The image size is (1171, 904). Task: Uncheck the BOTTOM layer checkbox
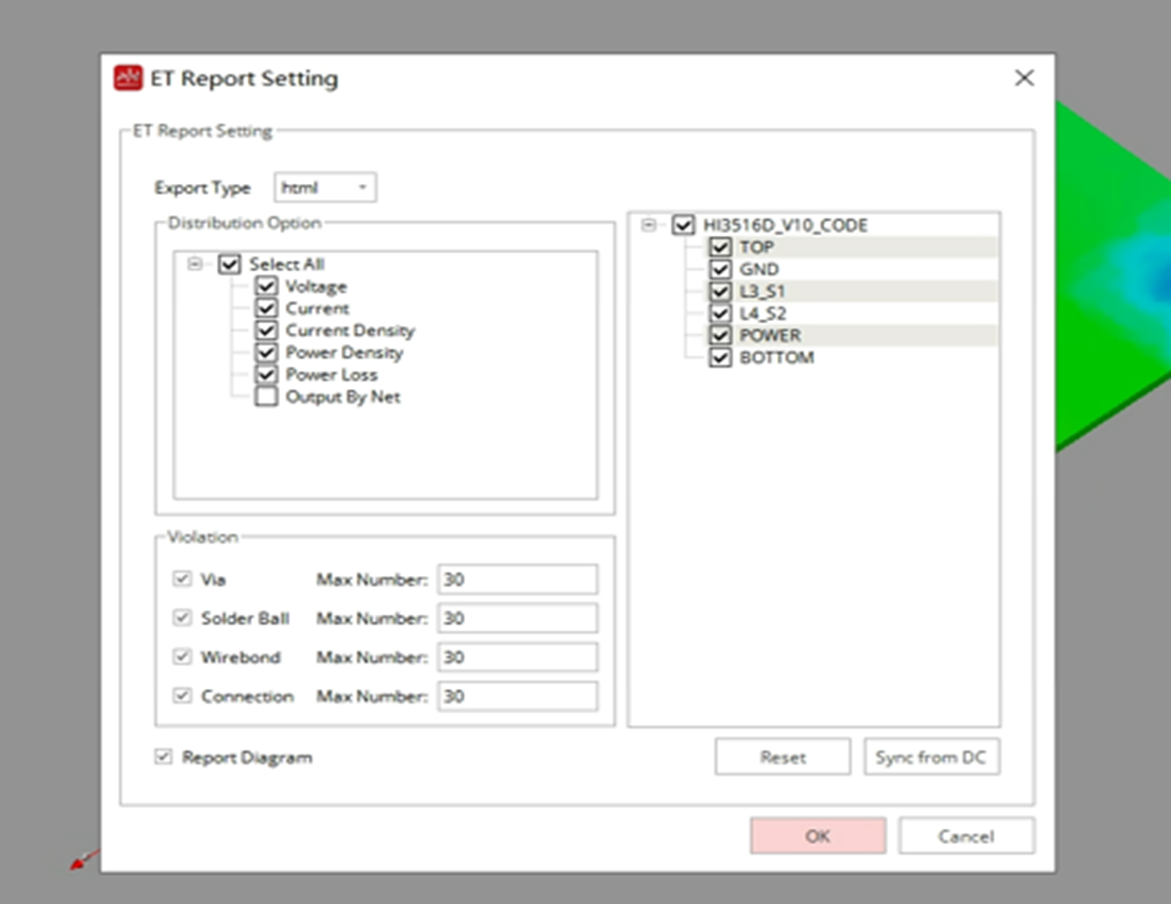point(720,358)
